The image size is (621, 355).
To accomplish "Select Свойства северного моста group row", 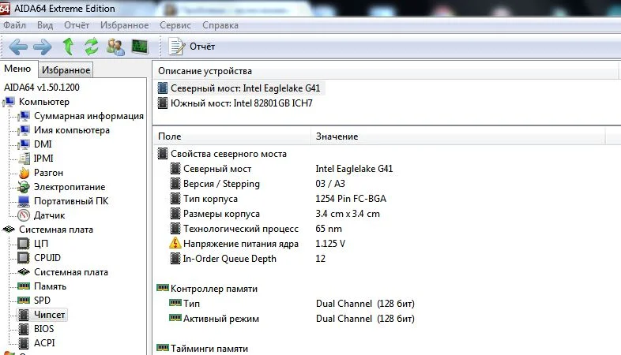I will tap(228, 154).
